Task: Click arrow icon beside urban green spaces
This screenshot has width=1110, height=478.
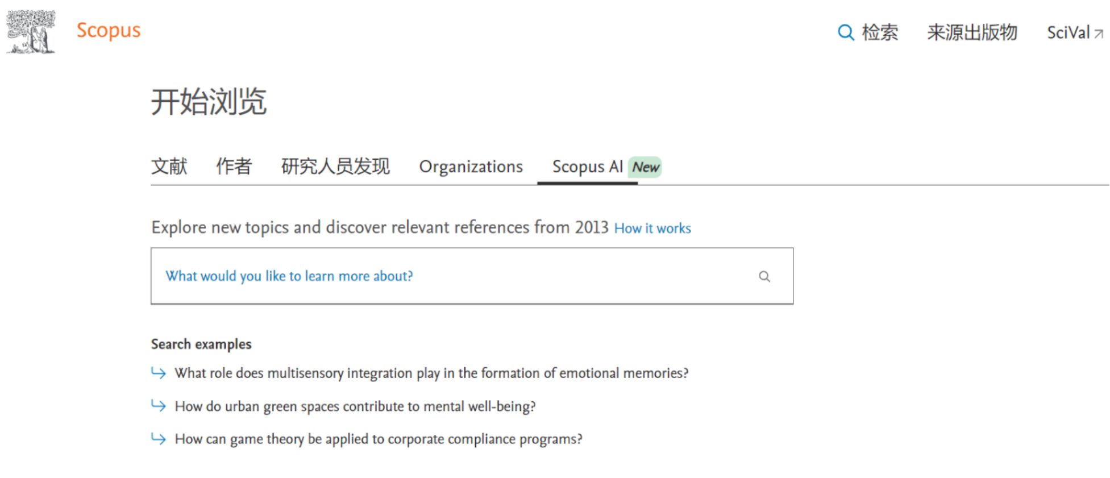Action: pyautogui.click(x=159, y=405)
